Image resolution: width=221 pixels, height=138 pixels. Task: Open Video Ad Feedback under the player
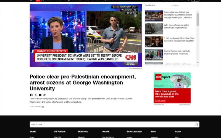[x=134, y=68]
